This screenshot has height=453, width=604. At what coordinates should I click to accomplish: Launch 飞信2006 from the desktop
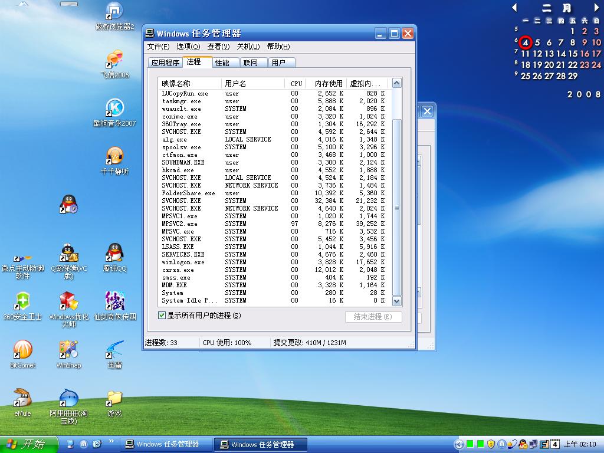(115, 64)
